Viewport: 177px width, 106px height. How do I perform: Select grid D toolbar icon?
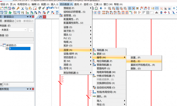point(121,8)
